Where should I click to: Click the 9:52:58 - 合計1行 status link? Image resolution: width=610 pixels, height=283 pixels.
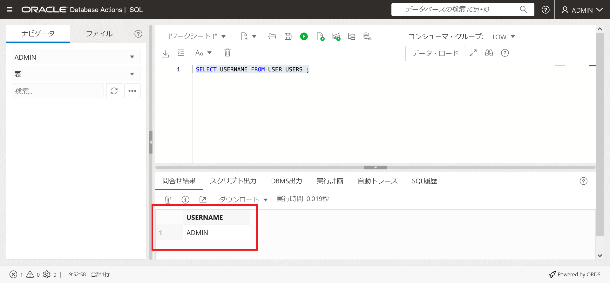tap(89, 274)
